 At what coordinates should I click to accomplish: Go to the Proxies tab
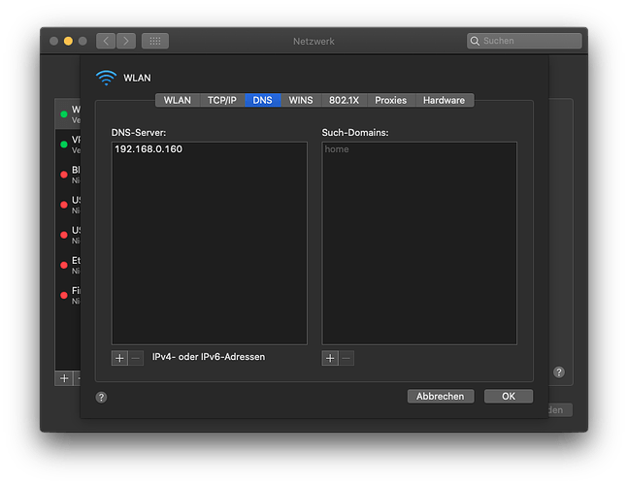[x=390, y=100]
